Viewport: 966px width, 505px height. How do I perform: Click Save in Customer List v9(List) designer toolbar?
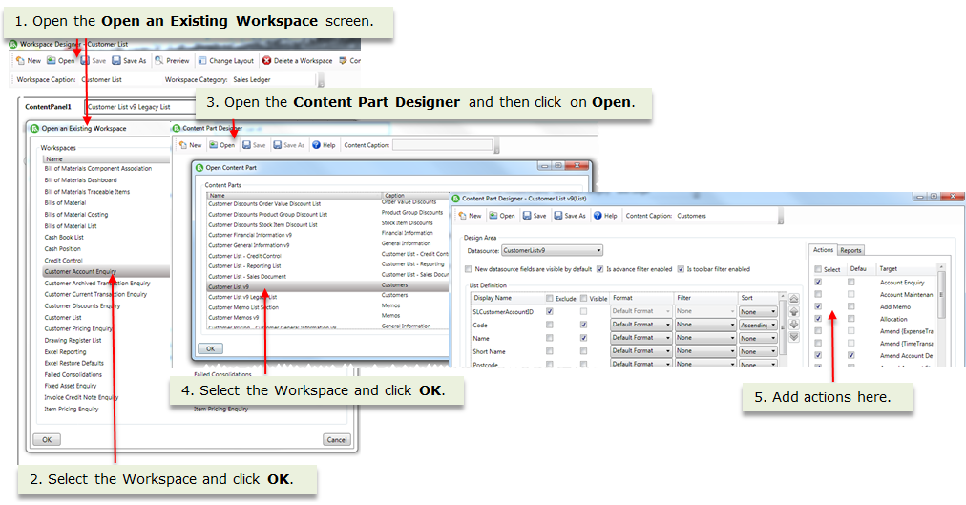point(535,216)
